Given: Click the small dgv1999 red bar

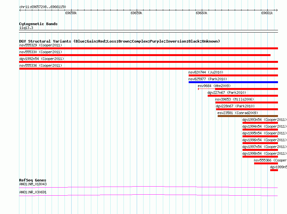Looking at the screenshot, I should [274, 170].
